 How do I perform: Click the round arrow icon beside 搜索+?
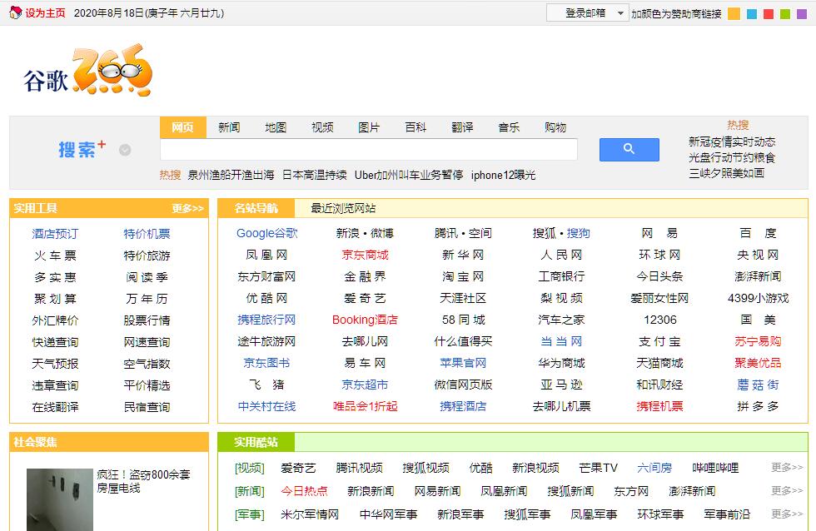[x=125, y=150]
